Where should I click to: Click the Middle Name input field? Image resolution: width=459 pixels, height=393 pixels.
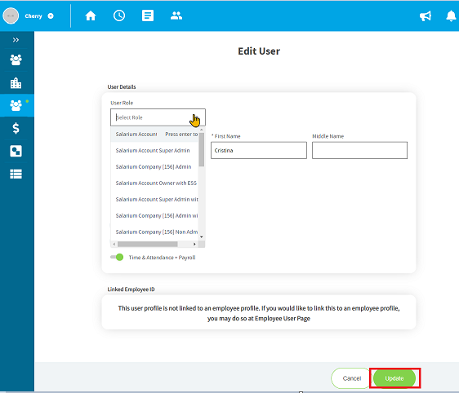pyautogui.click(x=359, y=151)
